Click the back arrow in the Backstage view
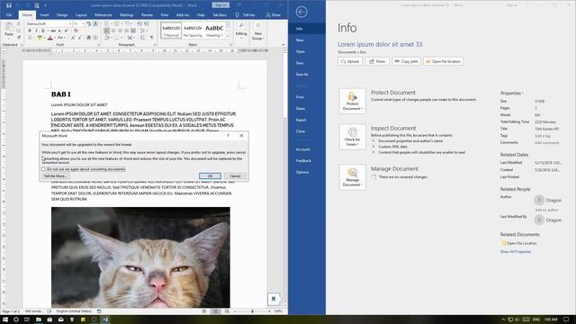Image resolution: width=576 pixels, height=324 pixels. pos(301,12)
